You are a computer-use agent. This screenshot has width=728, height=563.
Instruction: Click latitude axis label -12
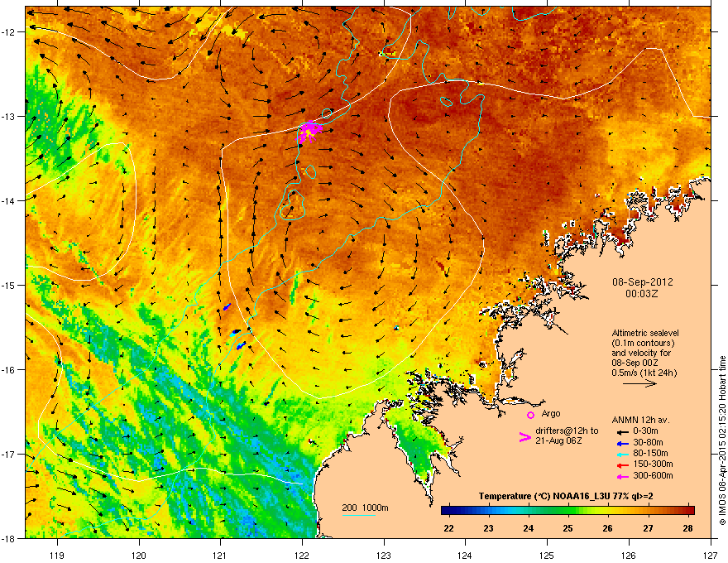point(9,31)
